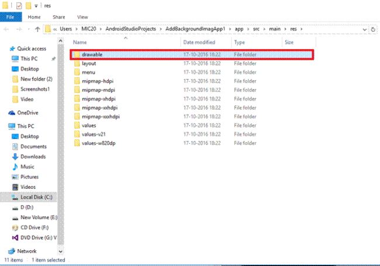Expand the address bar history dropdown
The image size is (380, 266).
click(364, 29)
